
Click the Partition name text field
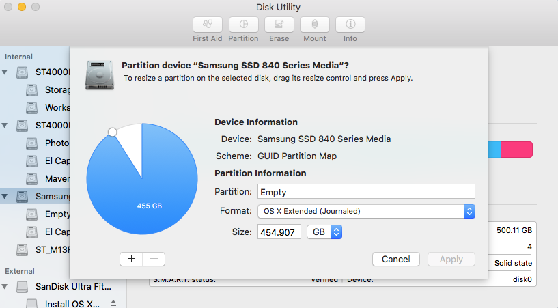tap(366, 192)
